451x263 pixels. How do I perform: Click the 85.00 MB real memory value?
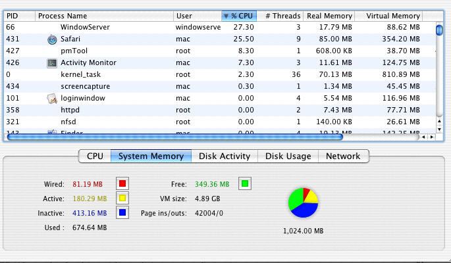pyautogui.click(x=335, y=39)
